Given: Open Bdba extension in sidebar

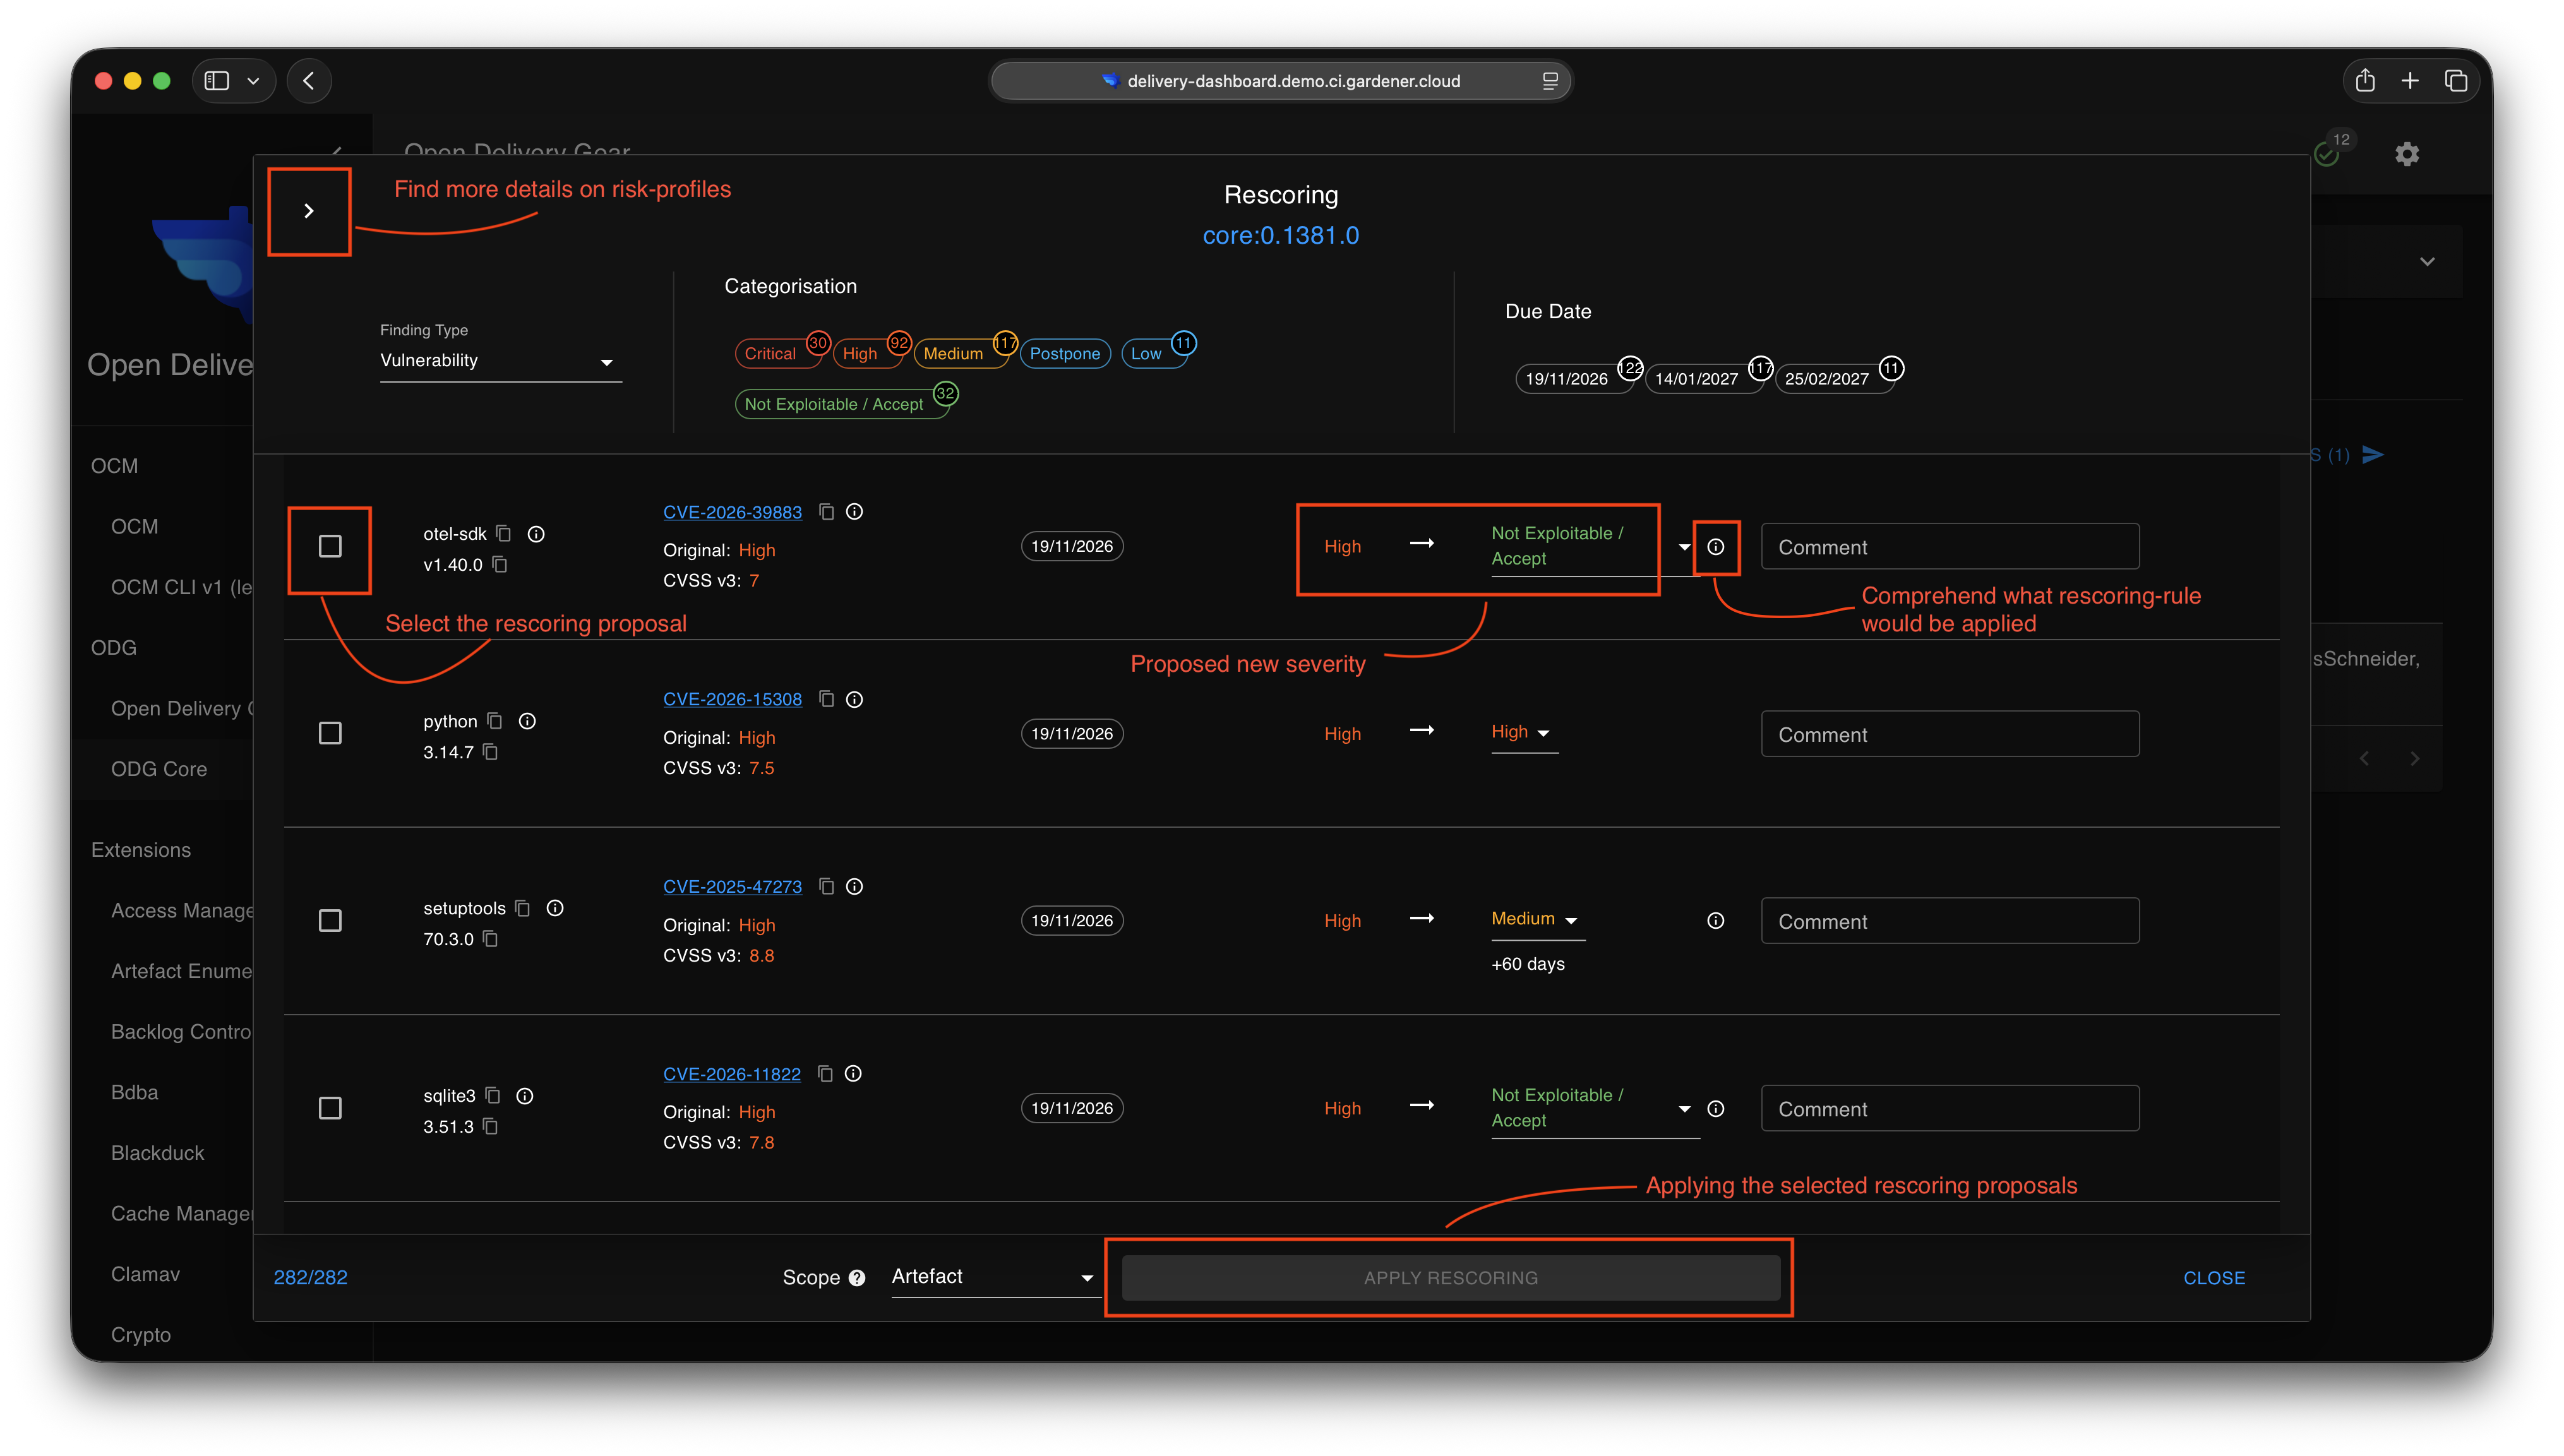Looking at the screenshot, I should 135,1092.
